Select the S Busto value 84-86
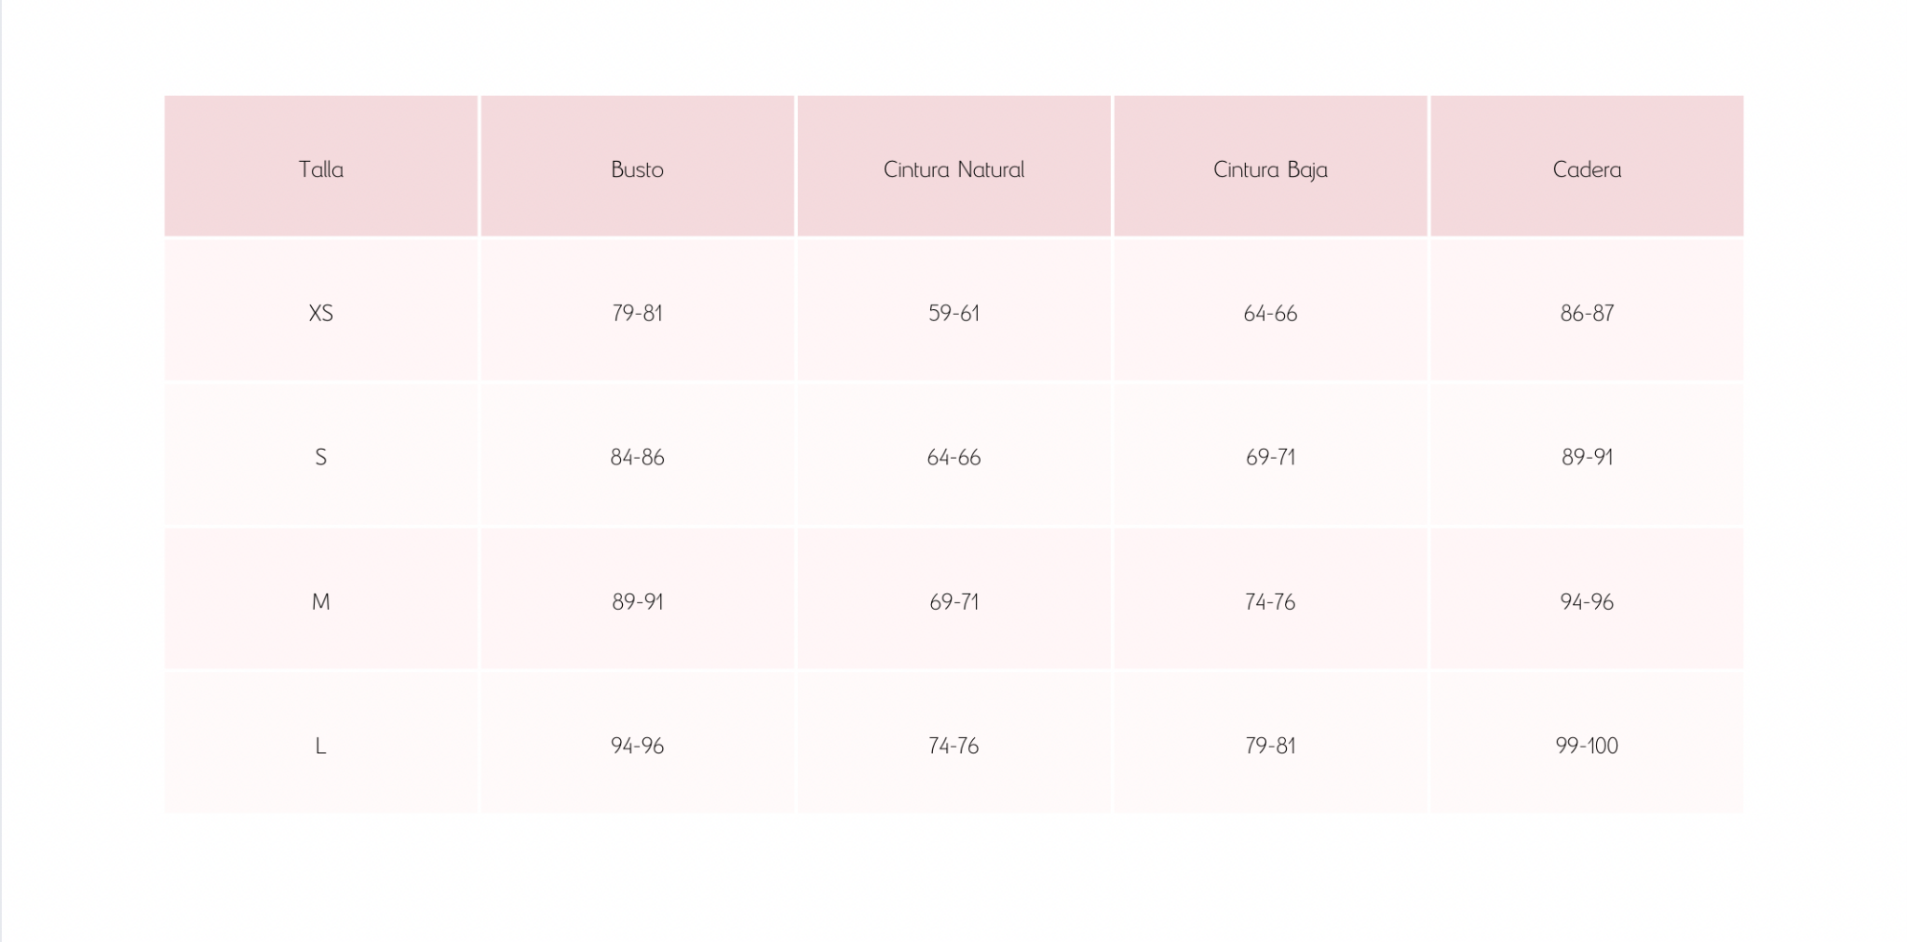The width and height of the screenshot is (1907, 942). 637,457
